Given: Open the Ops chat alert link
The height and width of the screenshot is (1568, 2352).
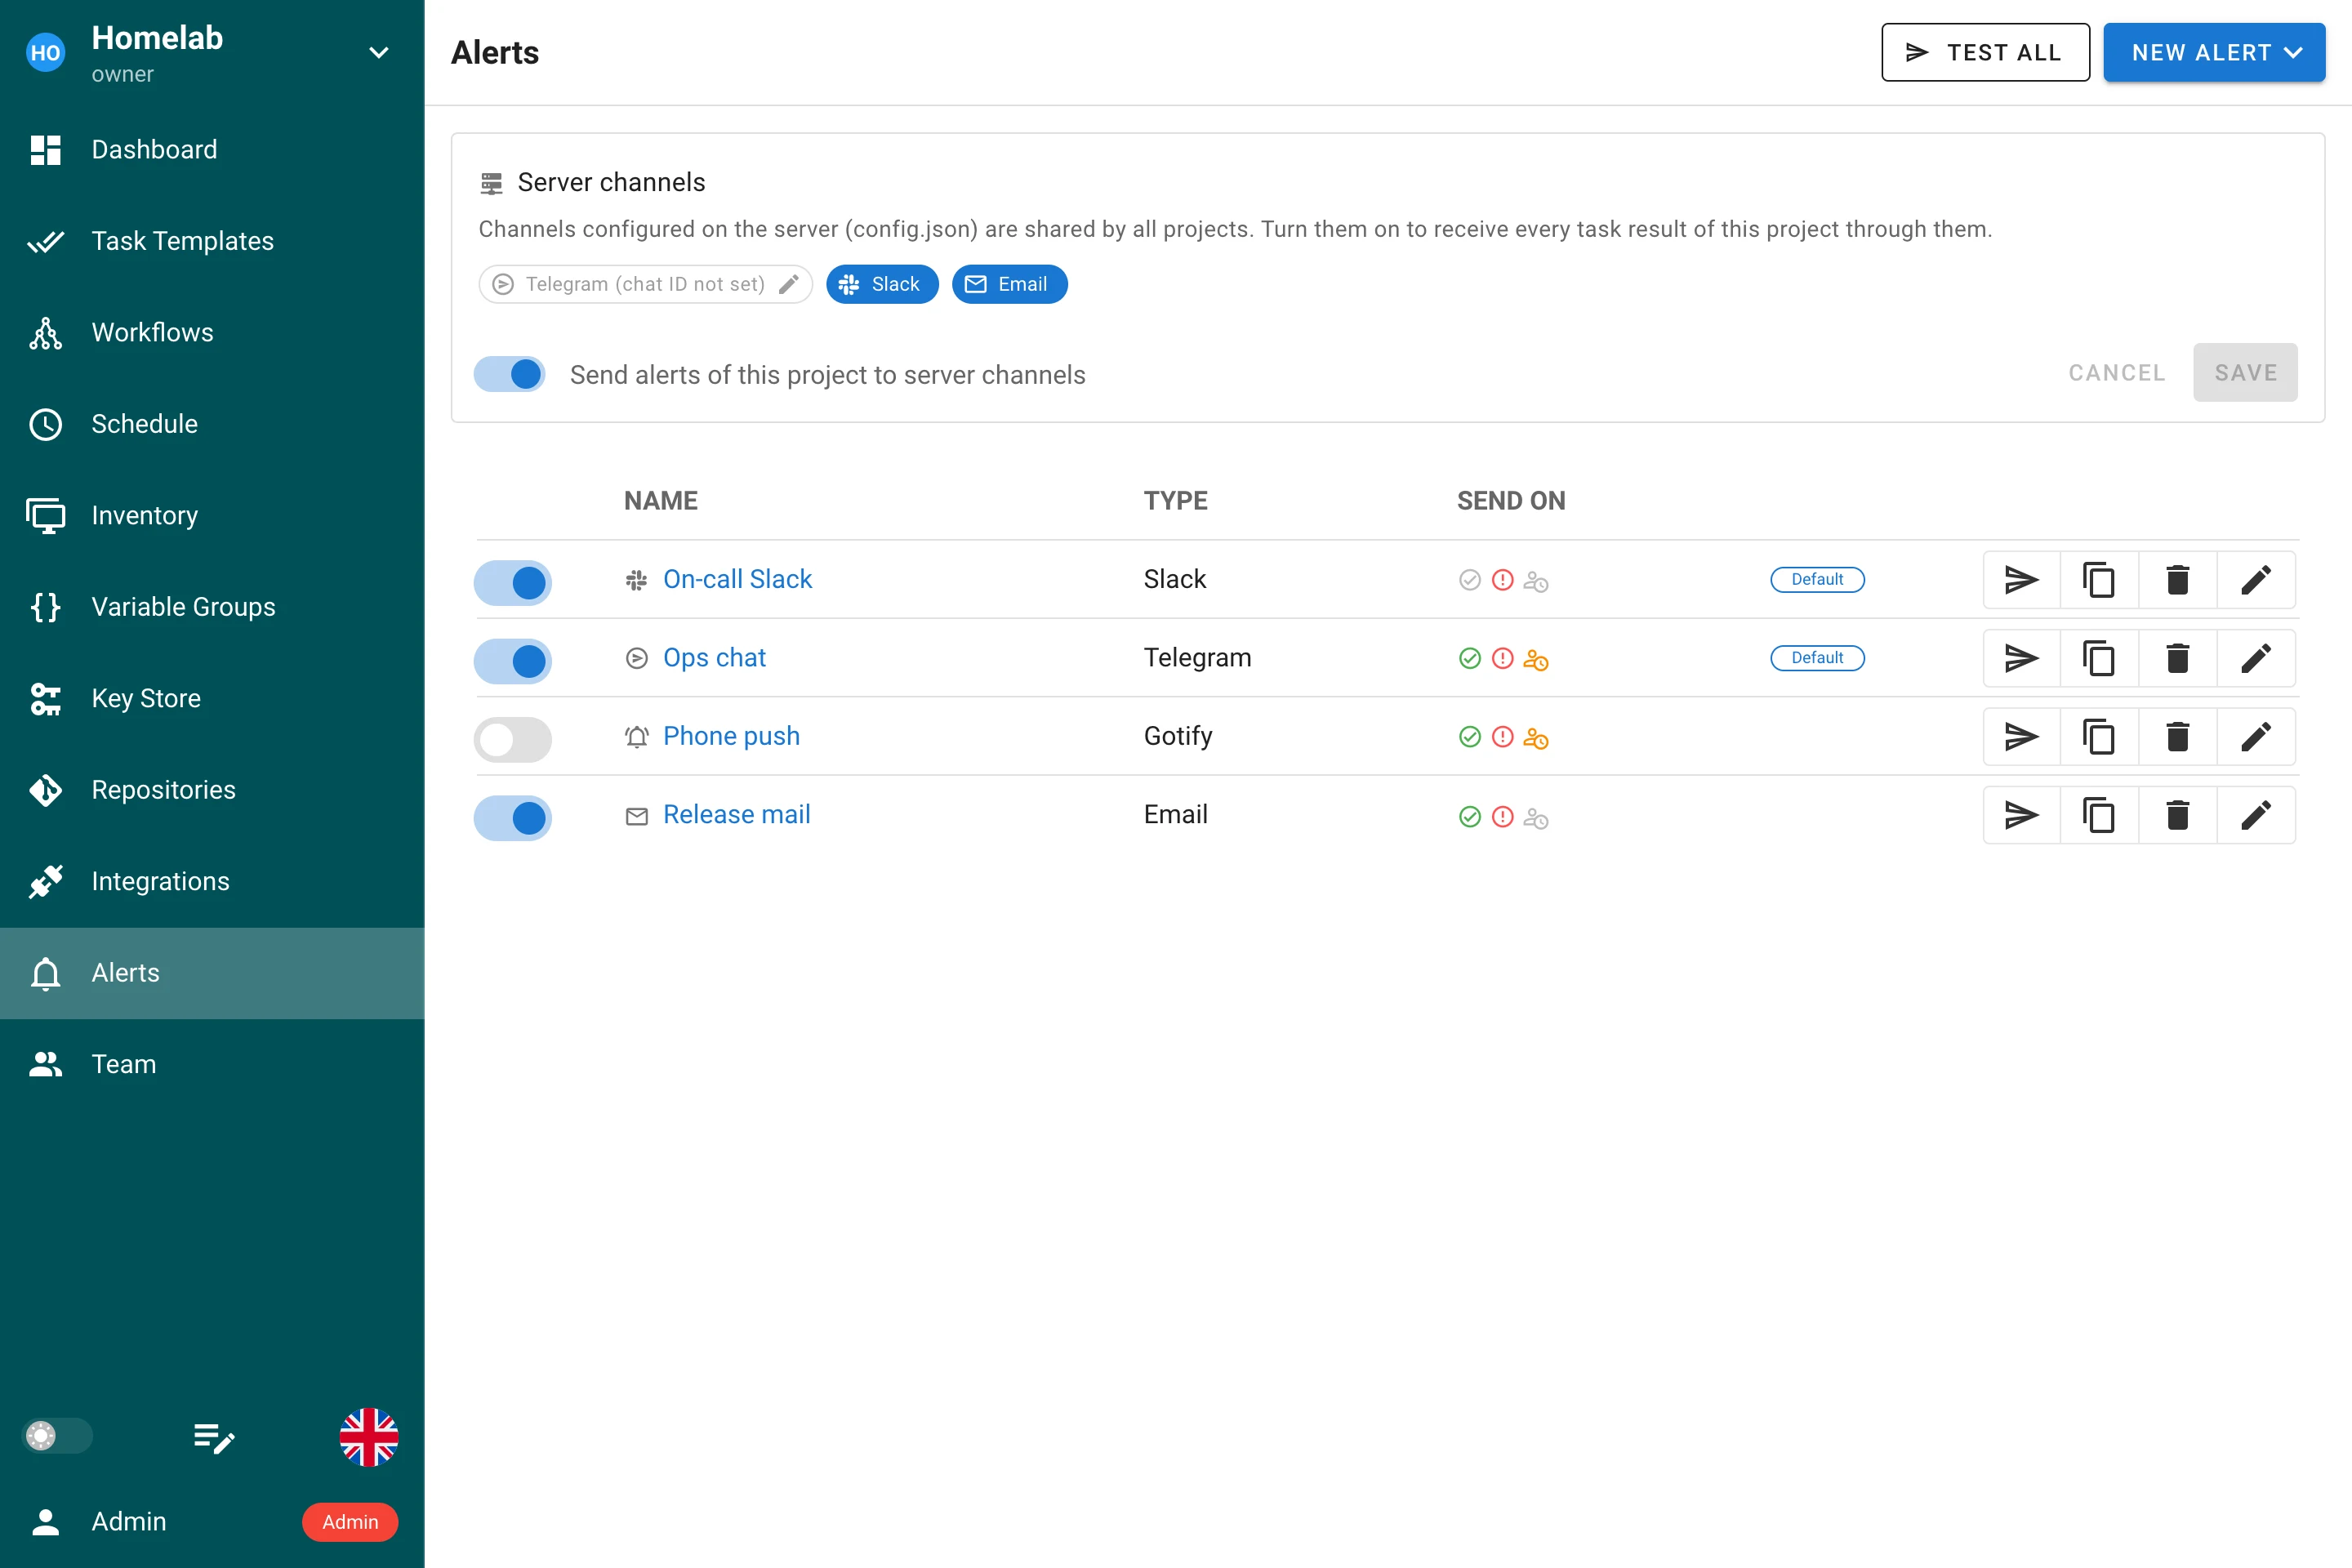Looking at the screenshot, I should tap(714, 658).
